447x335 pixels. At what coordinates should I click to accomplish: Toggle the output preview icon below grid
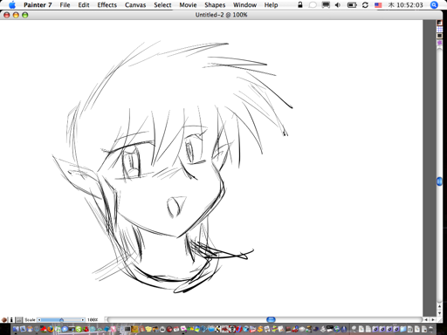coord(439,36)
